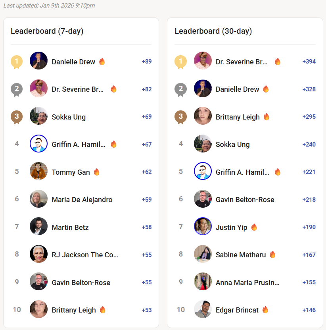Open Danielle Drew's avatar in 7-day leaderboard
Screen dimensions: 326x330
pos(38,62)
